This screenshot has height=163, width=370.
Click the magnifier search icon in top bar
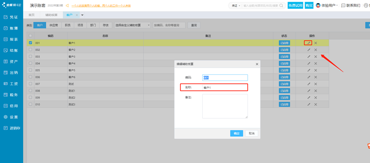pyautogui.click(x=281, y=6)
